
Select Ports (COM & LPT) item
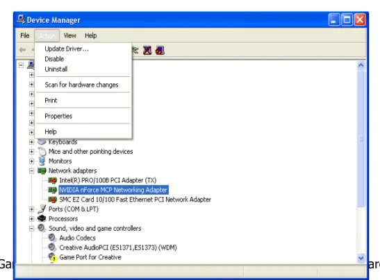point(74,209)
